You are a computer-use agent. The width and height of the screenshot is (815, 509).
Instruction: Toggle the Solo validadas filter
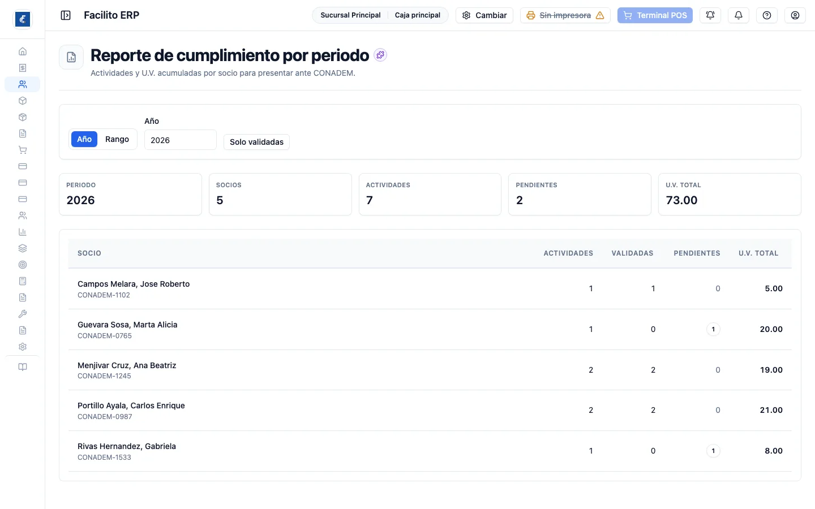[x=256, y=142]
